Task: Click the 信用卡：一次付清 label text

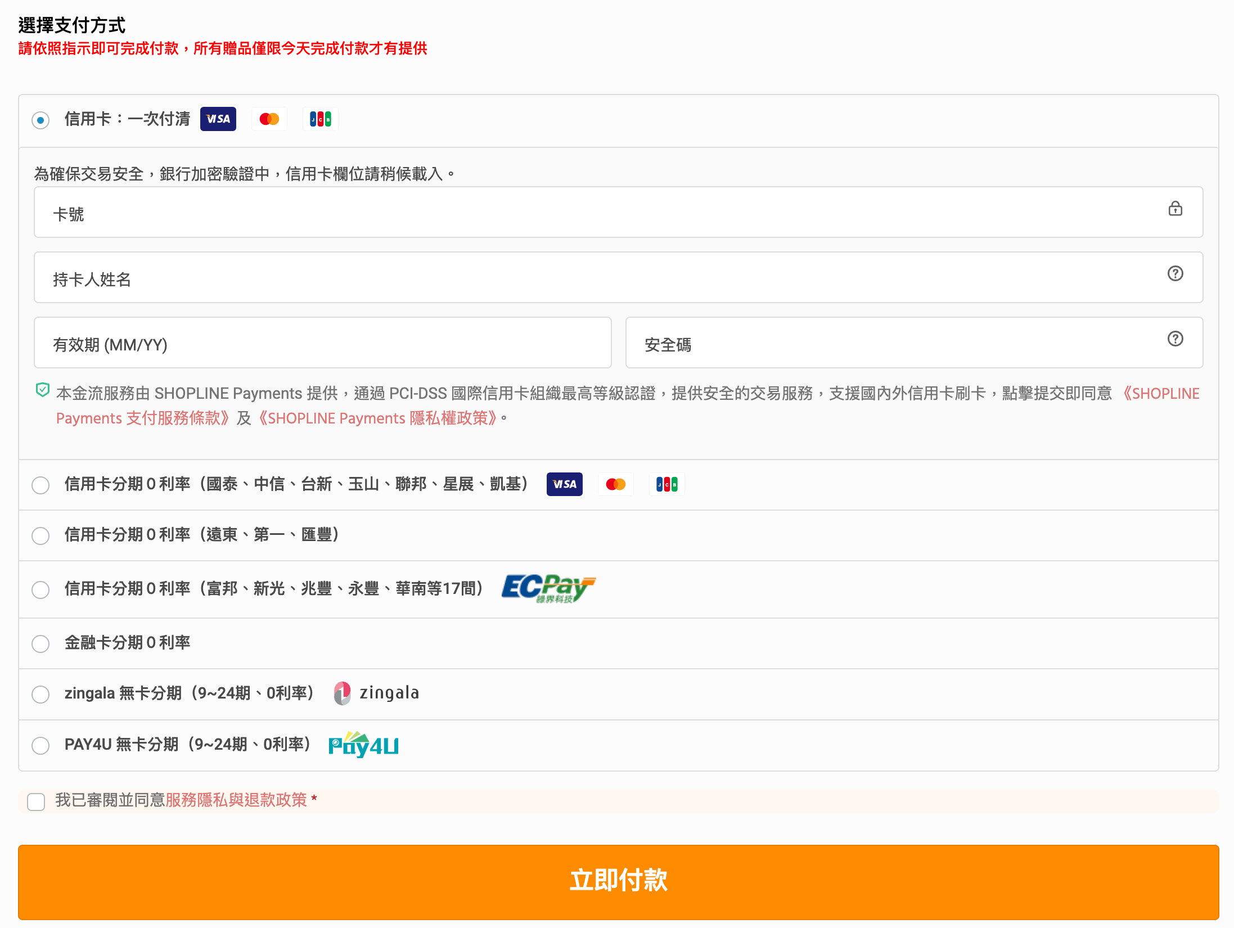Action: tap(128, 119)
